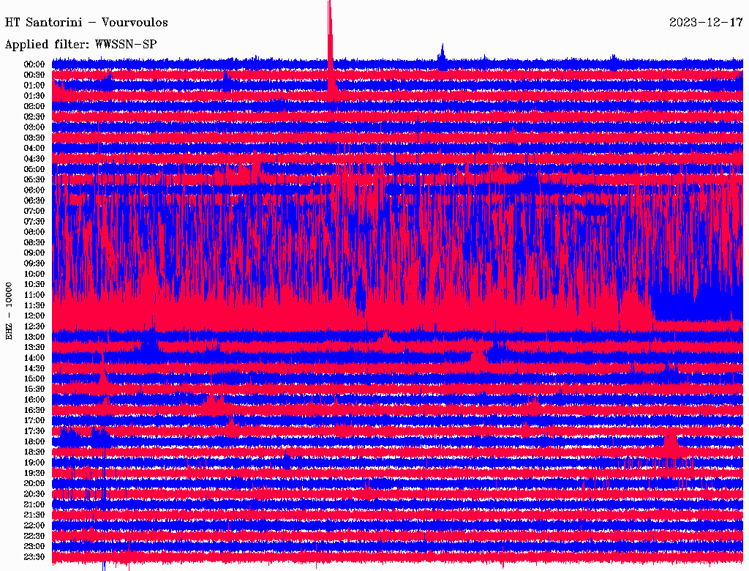This screenshot has width=749, height=571.
Task: Select the 10:00 time row label
Action: pos(34,274)
